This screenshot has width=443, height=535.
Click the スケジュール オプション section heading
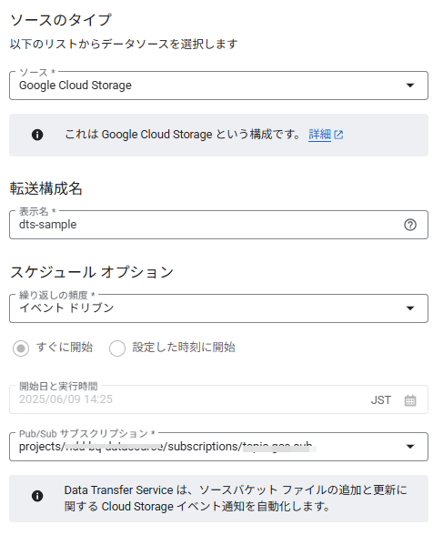click(91, 272)
